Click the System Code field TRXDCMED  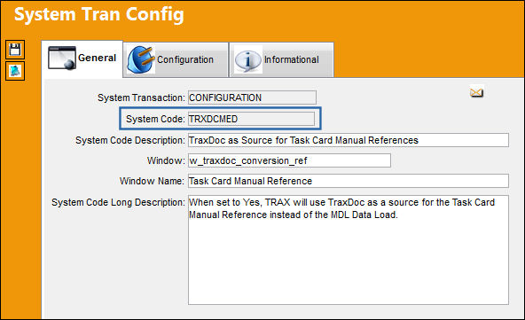[x=251, y=119]
